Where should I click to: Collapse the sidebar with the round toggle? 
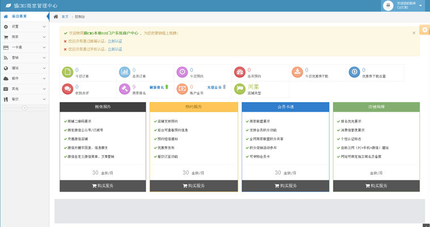pyautogui.click(x=25, y=108)
